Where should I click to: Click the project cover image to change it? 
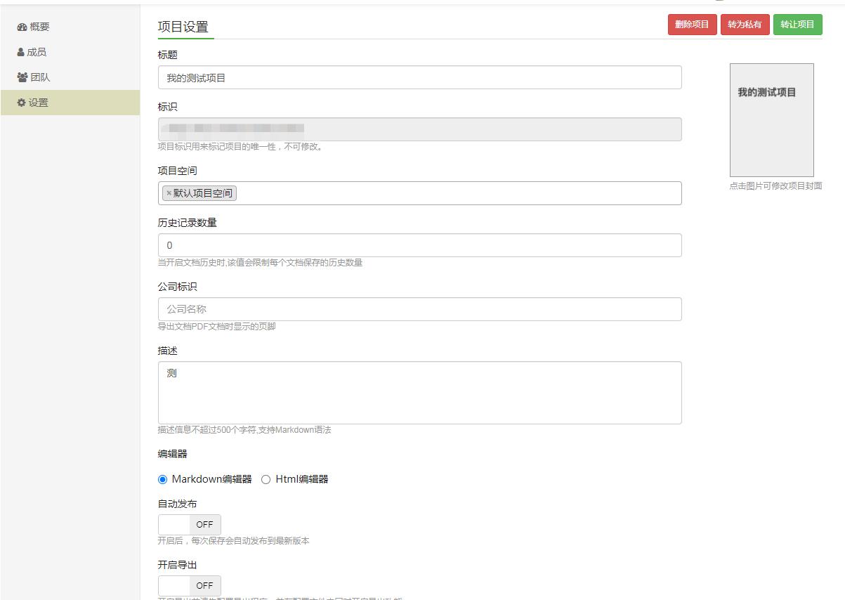[x=771, y=120]
